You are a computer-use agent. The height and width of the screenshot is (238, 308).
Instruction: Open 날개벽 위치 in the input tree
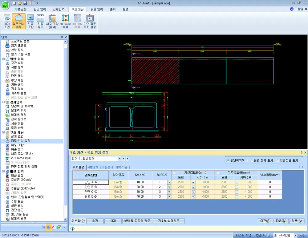[x=19, y=110]
